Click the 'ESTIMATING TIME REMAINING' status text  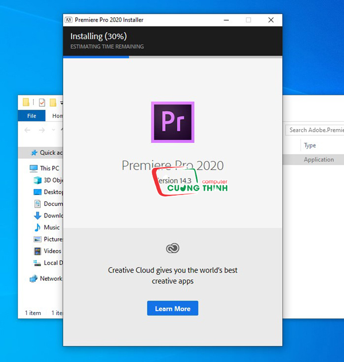pos(107,46)
